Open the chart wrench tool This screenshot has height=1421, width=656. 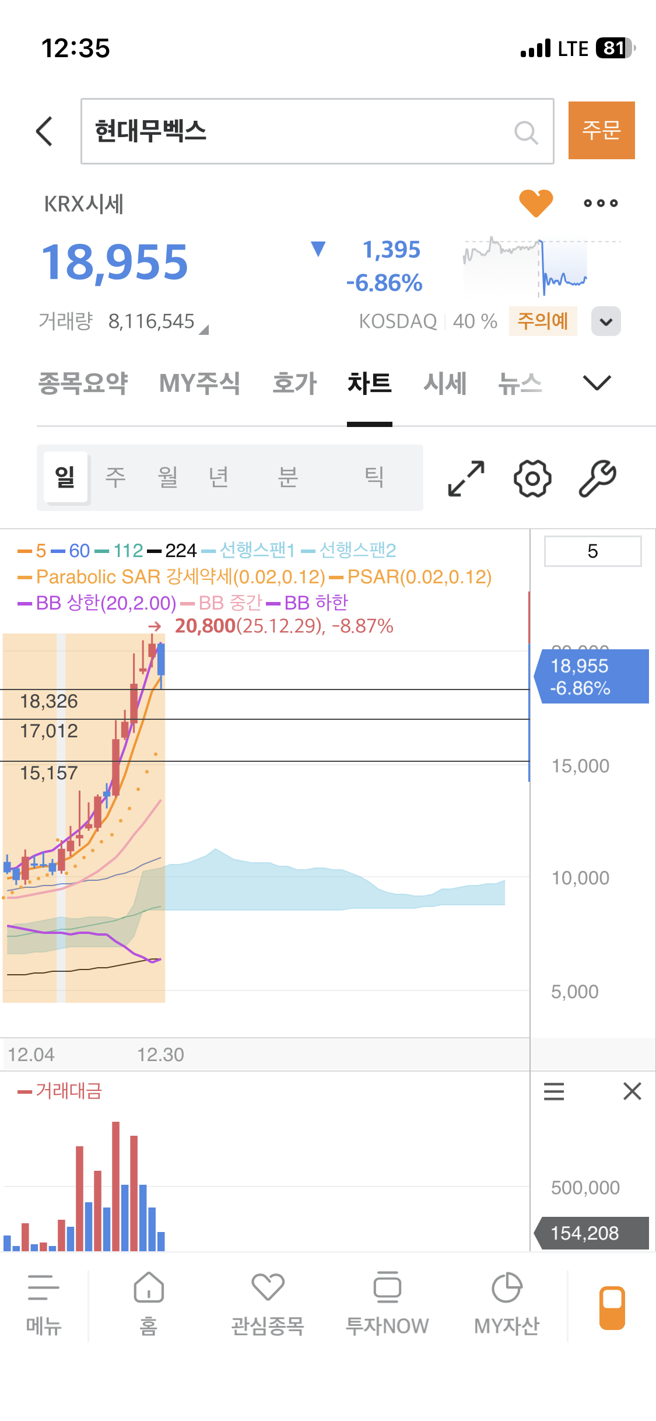[x=597, y=478]
